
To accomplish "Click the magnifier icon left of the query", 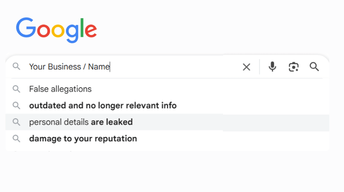I will click(x=16, y=66).
